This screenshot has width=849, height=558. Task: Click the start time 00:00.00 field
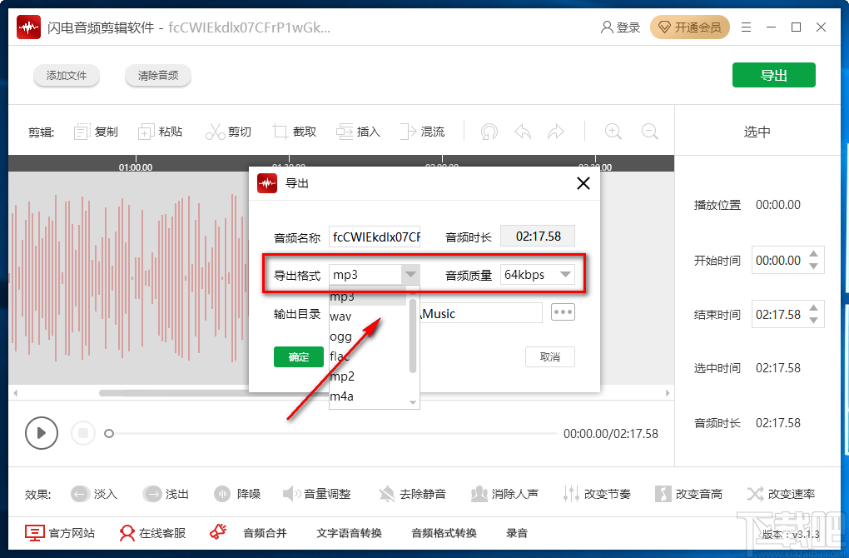tap(778, 260)
